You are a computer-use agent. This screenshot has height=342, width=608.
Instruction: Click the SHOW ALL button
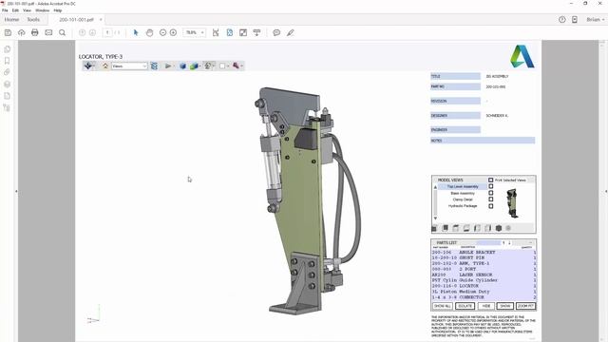443,306
